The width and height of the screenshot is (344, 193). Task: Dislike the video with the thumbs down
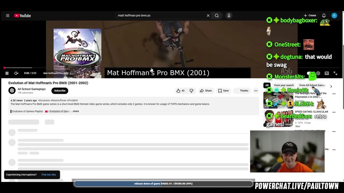click(191, 91)
